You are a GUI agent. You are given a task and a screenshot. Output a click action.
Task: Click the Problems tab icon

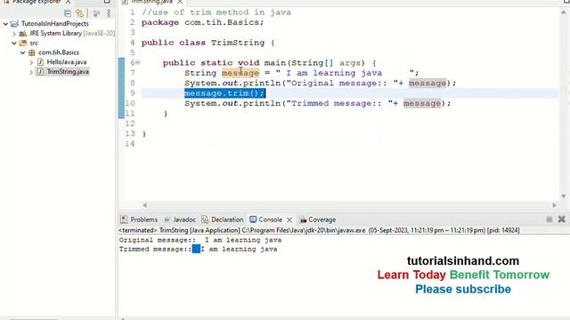(124, 220)
